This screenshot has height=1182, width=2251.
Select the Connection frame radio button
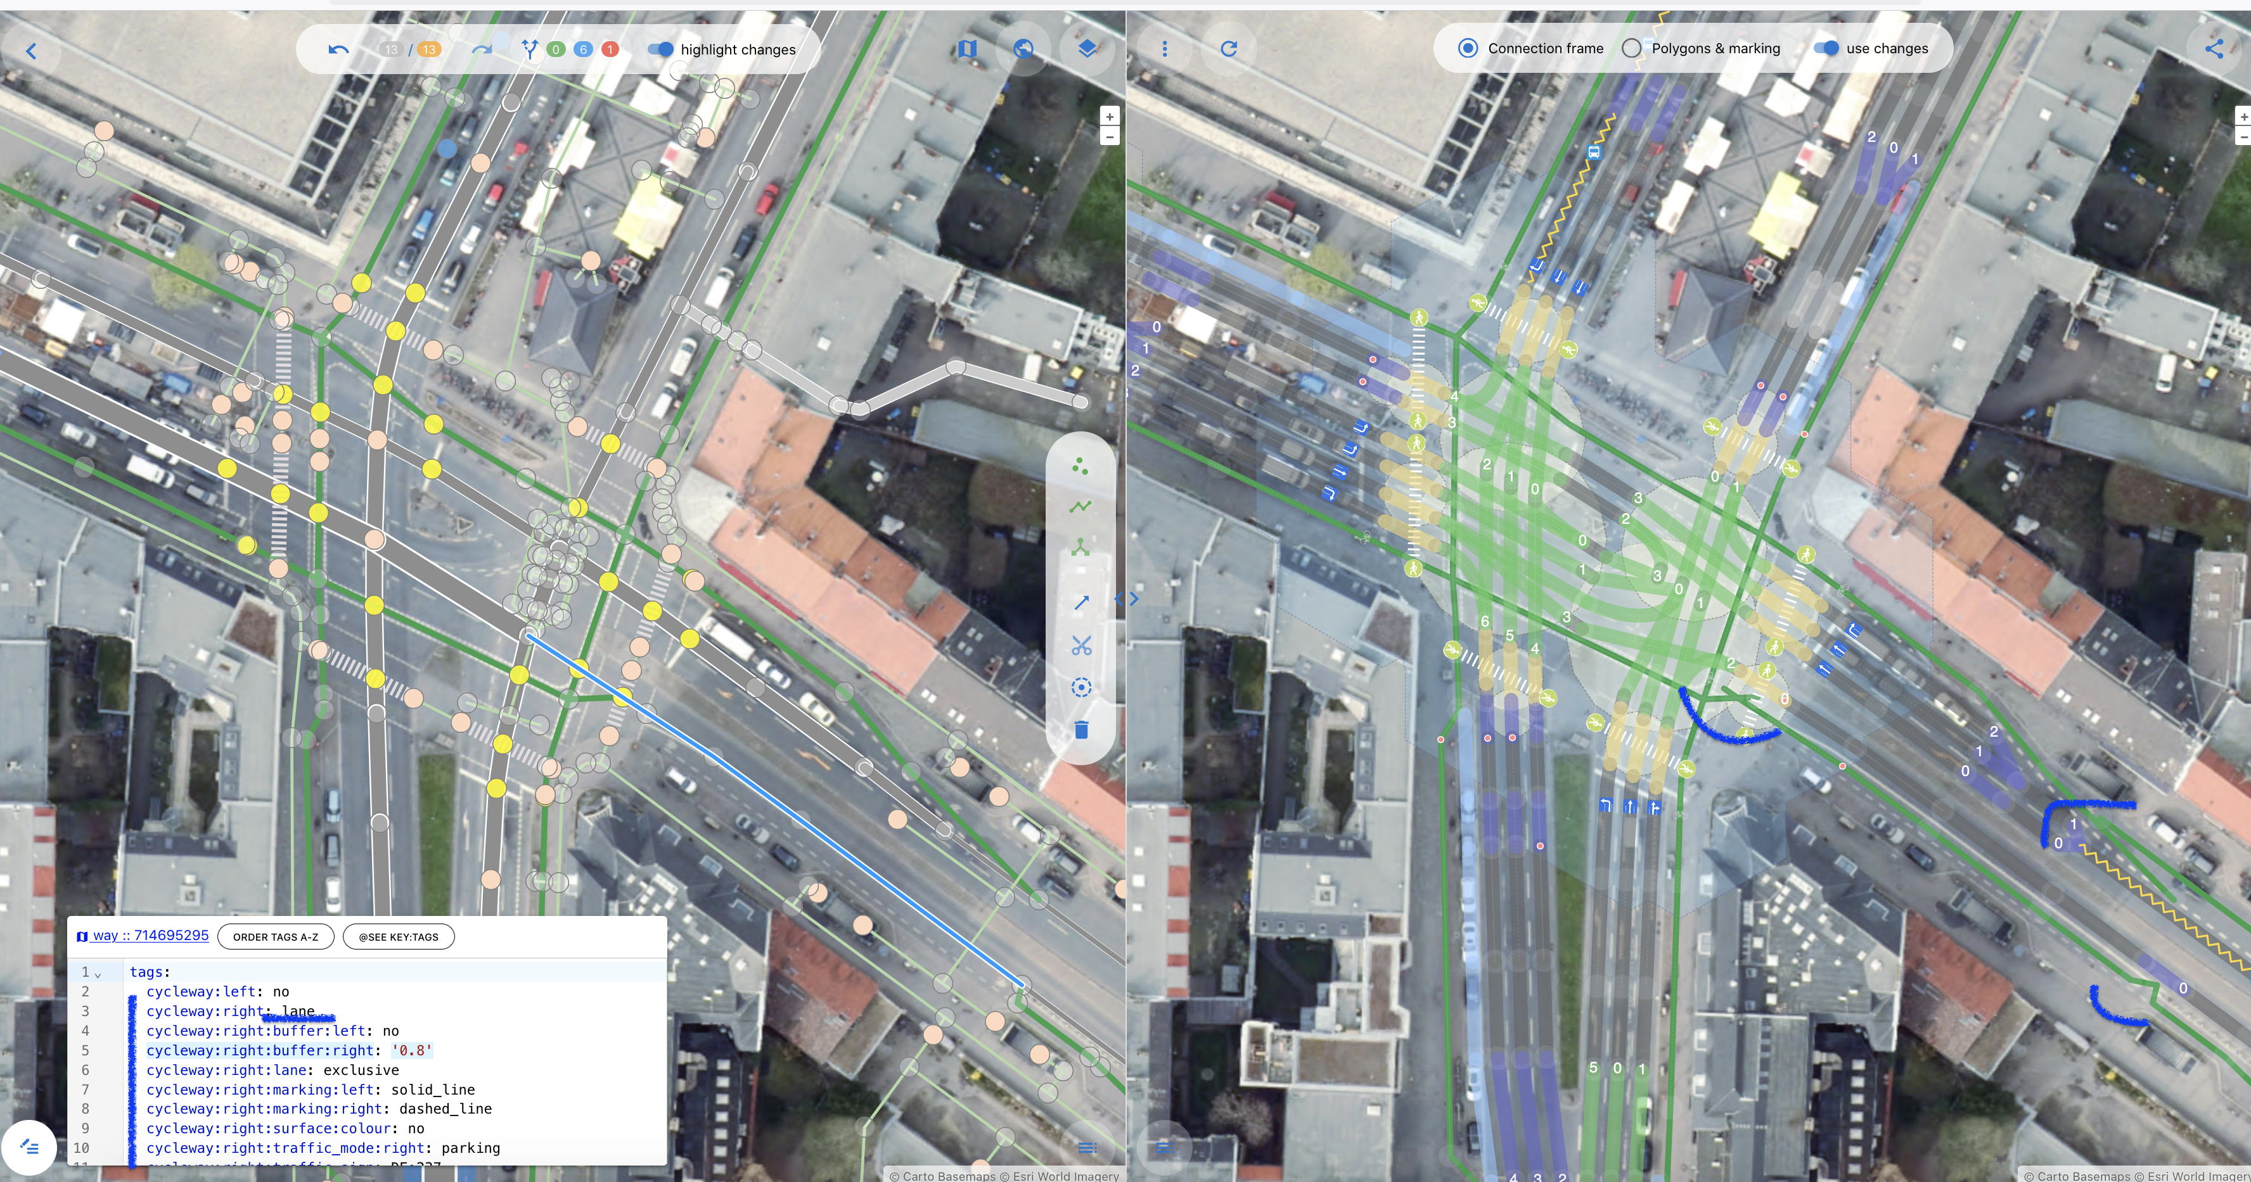(x=1468, y=48)
